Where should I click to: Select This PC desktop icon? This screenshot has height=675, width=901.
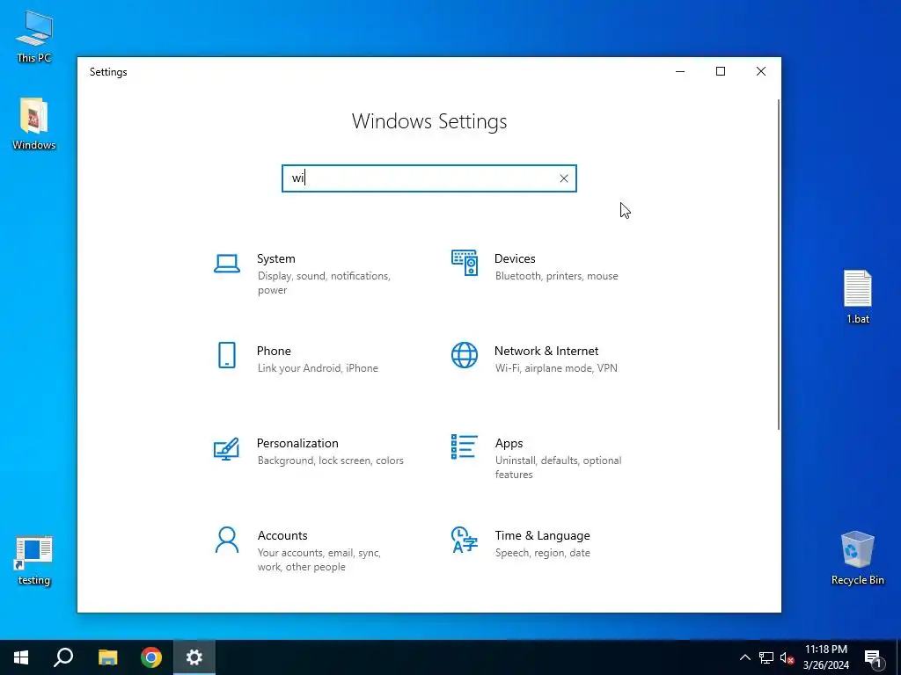point(34,36)
